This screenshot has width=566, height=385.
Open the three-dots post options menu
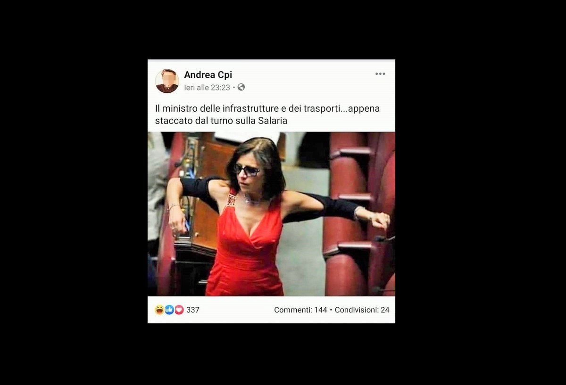pos(380,74)
